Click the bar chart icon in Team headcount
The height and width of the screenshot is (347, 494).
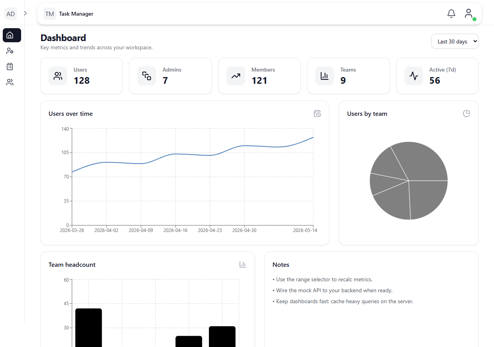pos(243,264)
